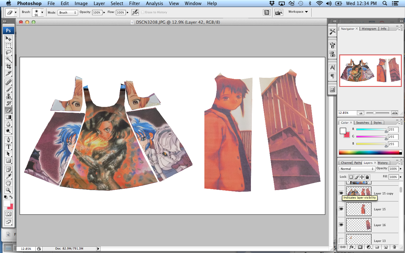This screenshot has width=405, height=253.
Task: Open the Brush preset picker dropdown
Action: (x=42, y=12)
